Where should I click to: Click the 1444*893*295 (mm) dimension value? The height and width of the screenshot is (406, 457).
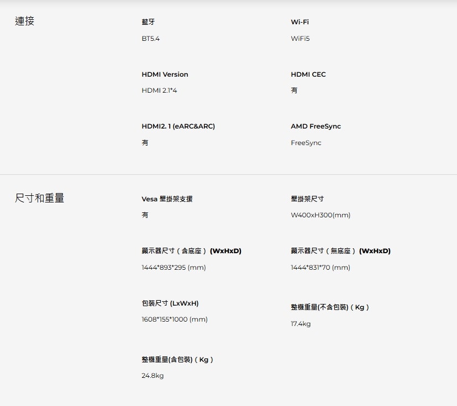[174, 267]
